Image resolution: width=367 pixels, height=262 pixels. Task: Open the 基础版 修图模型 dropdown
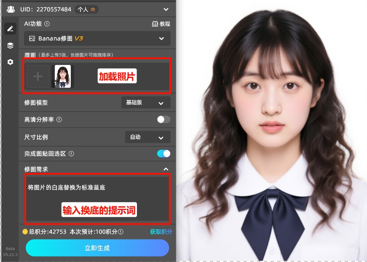[145, 102]
